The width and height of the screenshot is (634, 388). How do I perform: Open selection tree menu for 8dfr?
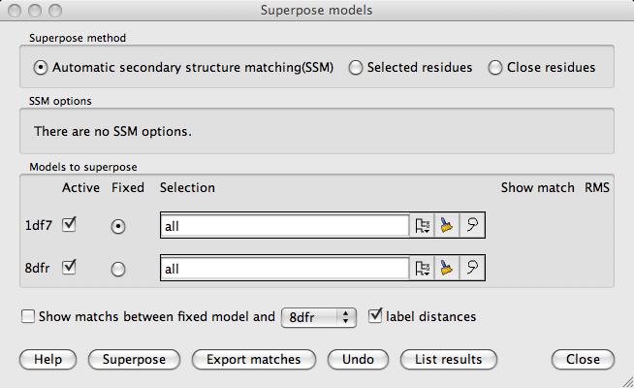point(422,269)
